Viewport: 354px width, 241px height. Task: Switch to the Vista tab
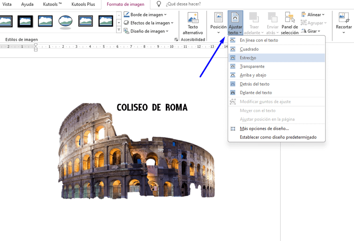click(x=7, y=4)
